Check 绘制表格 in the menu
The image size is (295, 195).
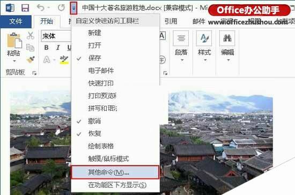tap(115, 146)
